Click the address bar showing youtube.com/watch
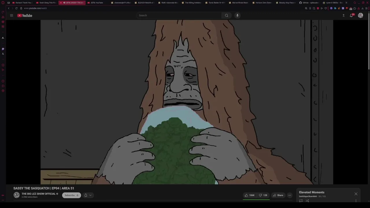This screenshot has height=208, width=370. pyautogui.click(x=35, y=8)
